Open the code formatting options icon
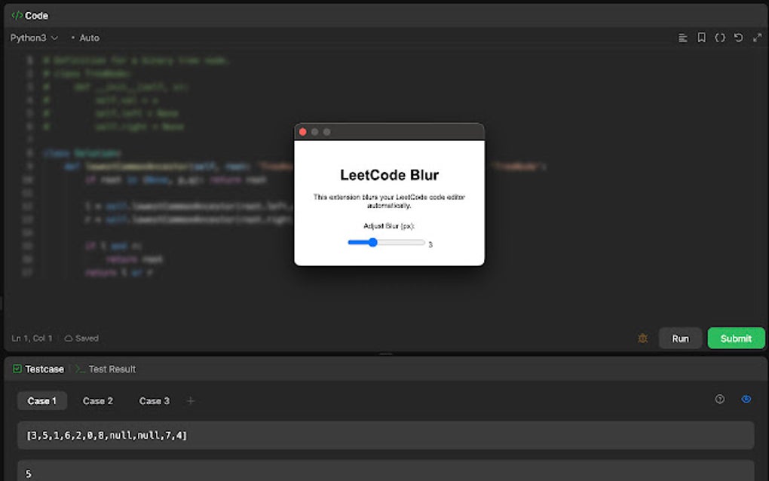 tap(682, 38)
